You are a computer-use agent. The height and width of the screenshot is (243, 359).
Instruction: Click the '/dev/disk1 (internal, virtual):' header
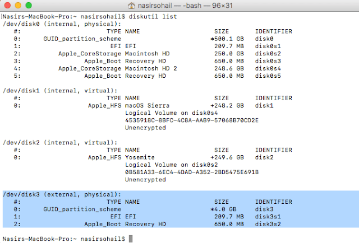pos(60,91)
